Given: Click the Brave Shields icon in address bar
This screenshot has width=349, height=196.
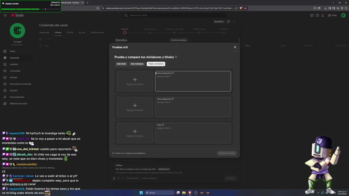Looking at the screenshot, I should pyautogui.click(x=241, y=8).
